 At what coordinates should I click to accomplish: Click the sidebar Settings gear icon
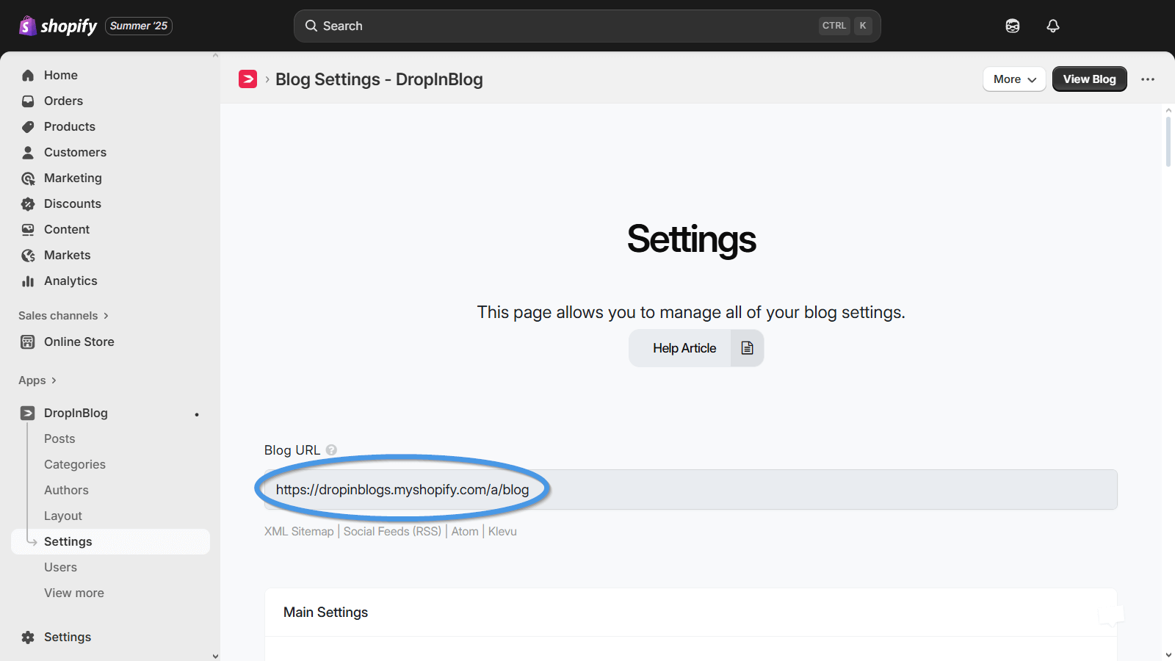pos(28,637)
